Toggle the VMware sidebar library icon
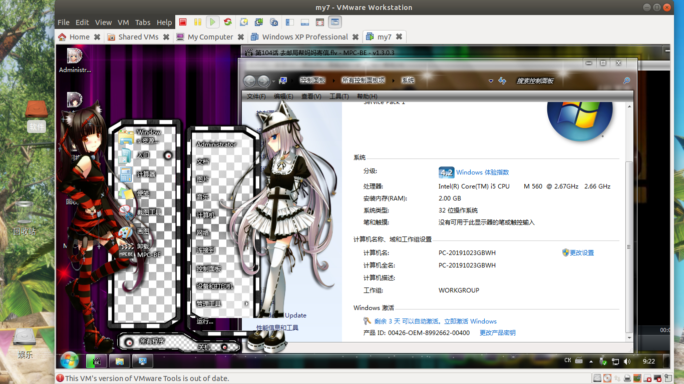684x384 pixels. point(289,22)
